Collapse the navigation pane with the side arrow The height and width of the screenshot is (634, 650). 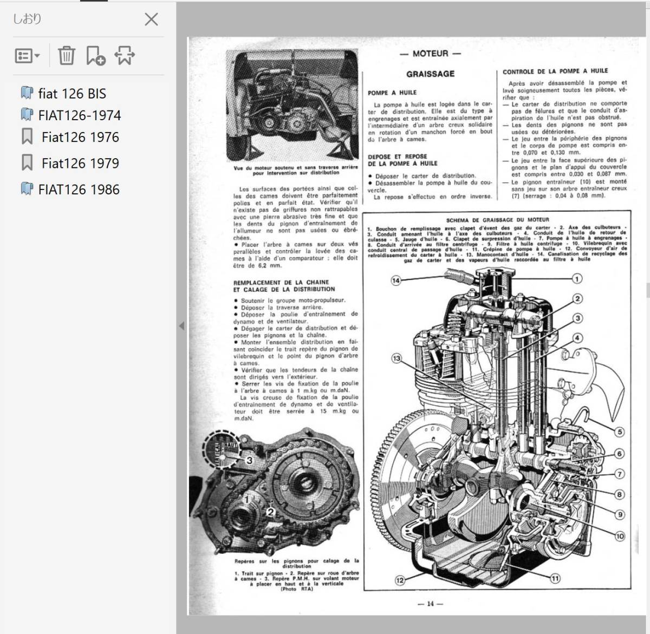tap(181, 326)
